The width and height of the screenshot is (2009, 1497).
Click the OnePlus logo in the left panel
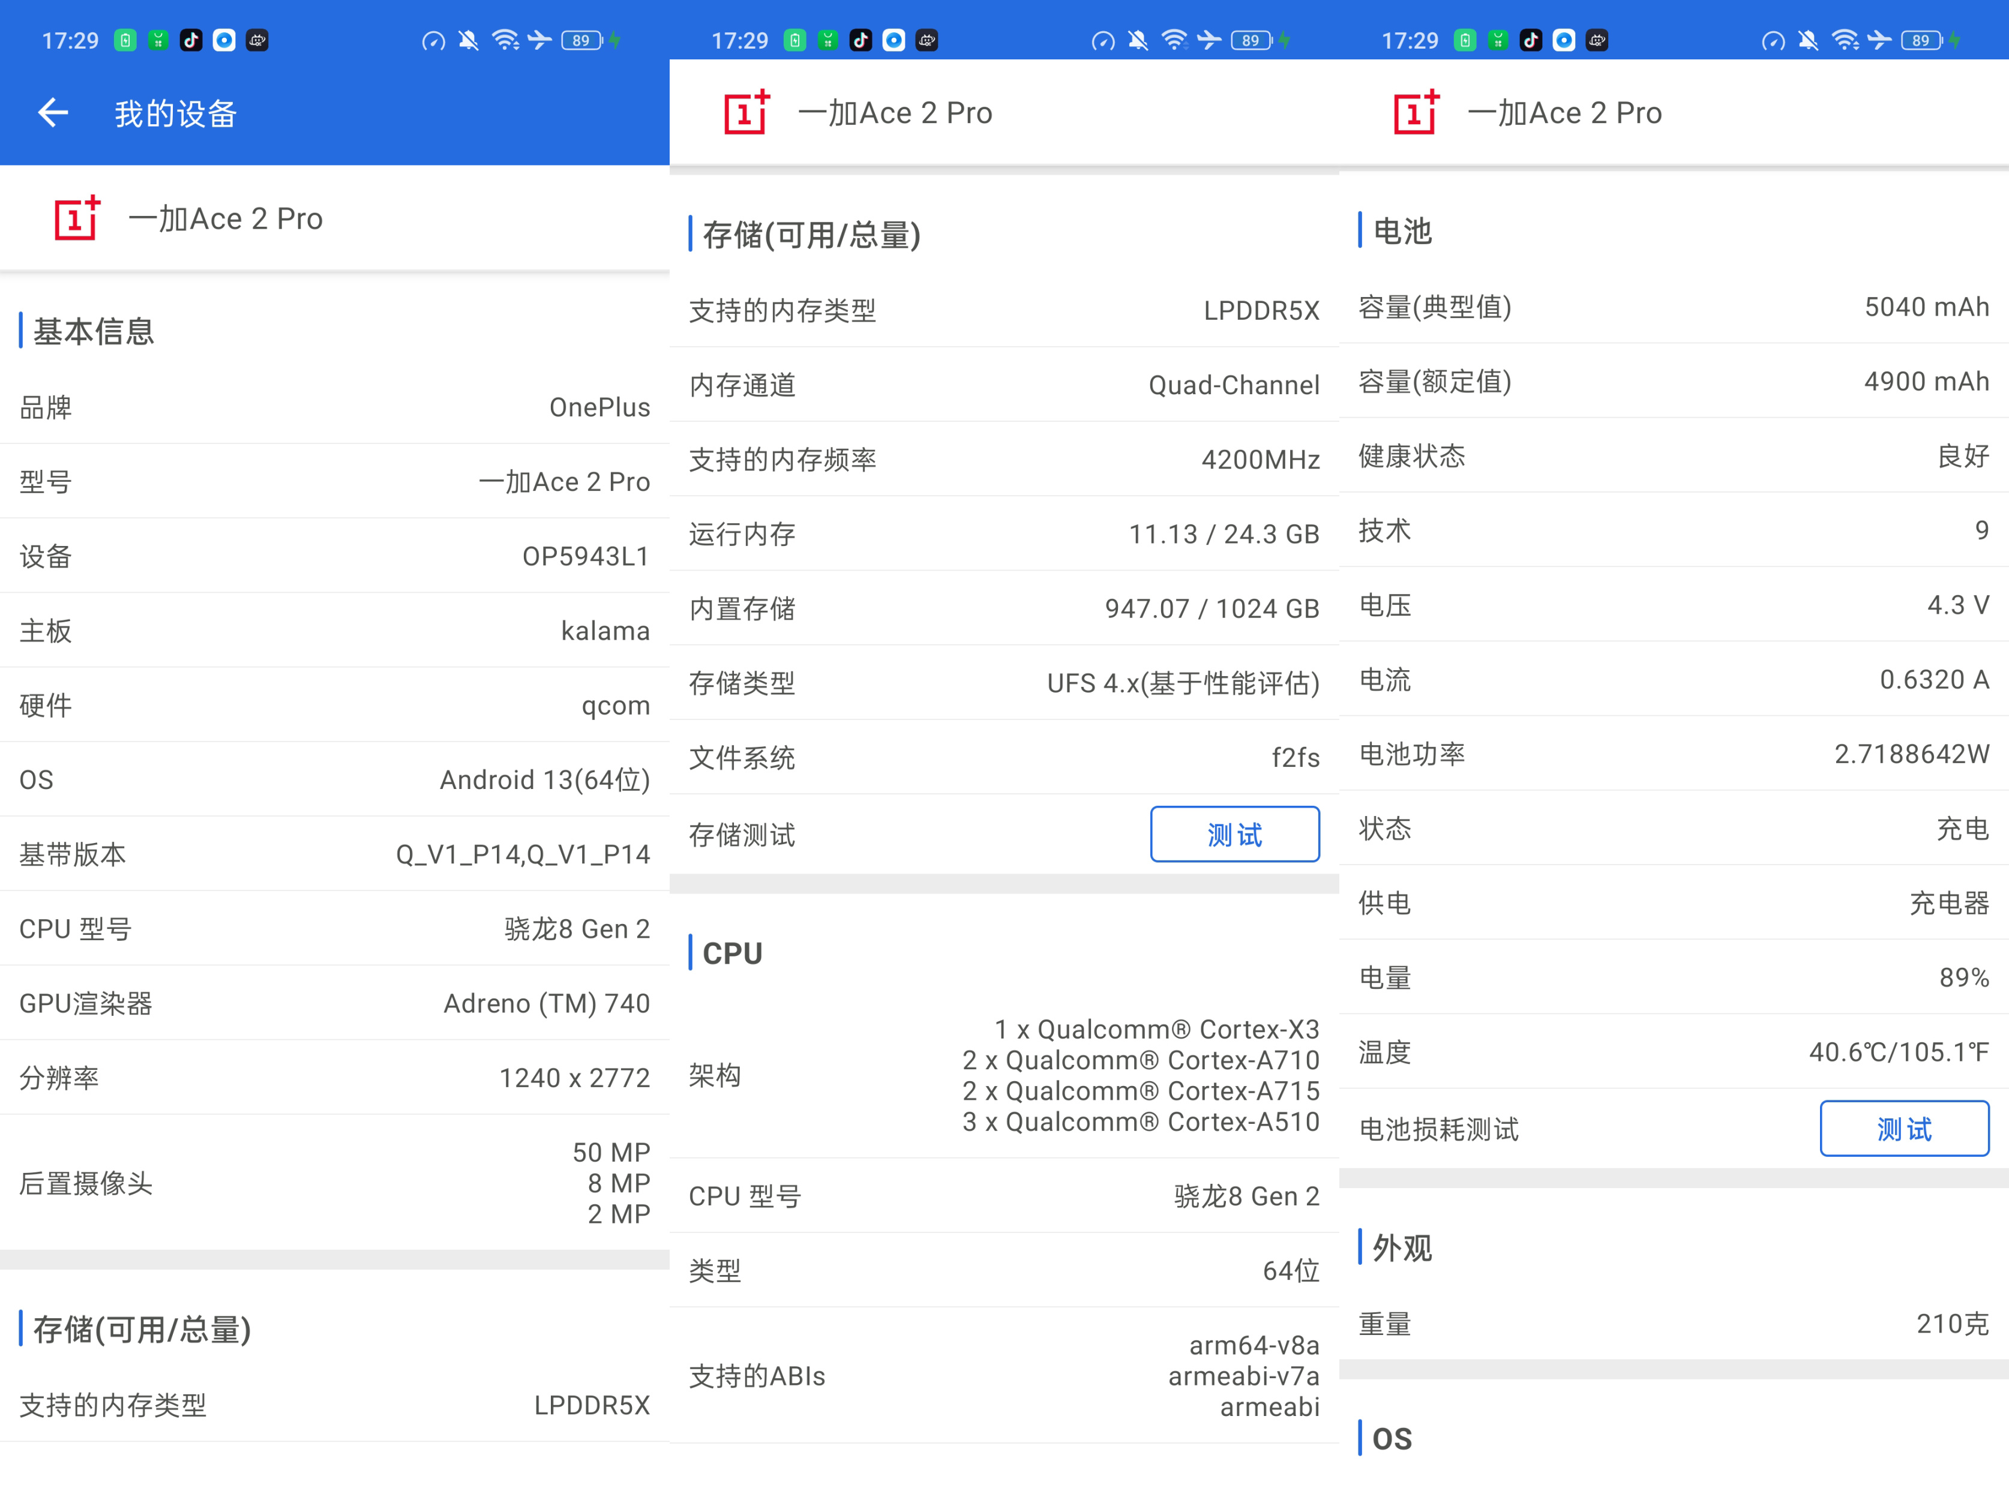[77, 218]
